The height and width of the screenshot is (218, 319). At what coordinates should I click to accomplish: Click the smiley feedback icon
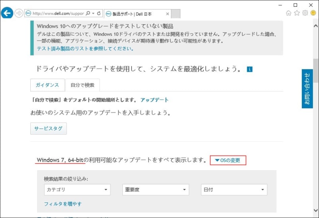[x=313, y=13]
